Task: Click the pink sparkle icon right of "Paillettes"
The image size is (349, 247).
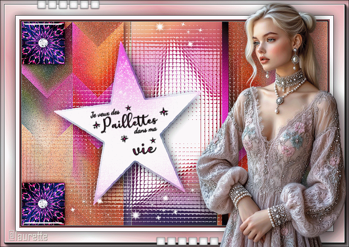Action: (164, 112)
